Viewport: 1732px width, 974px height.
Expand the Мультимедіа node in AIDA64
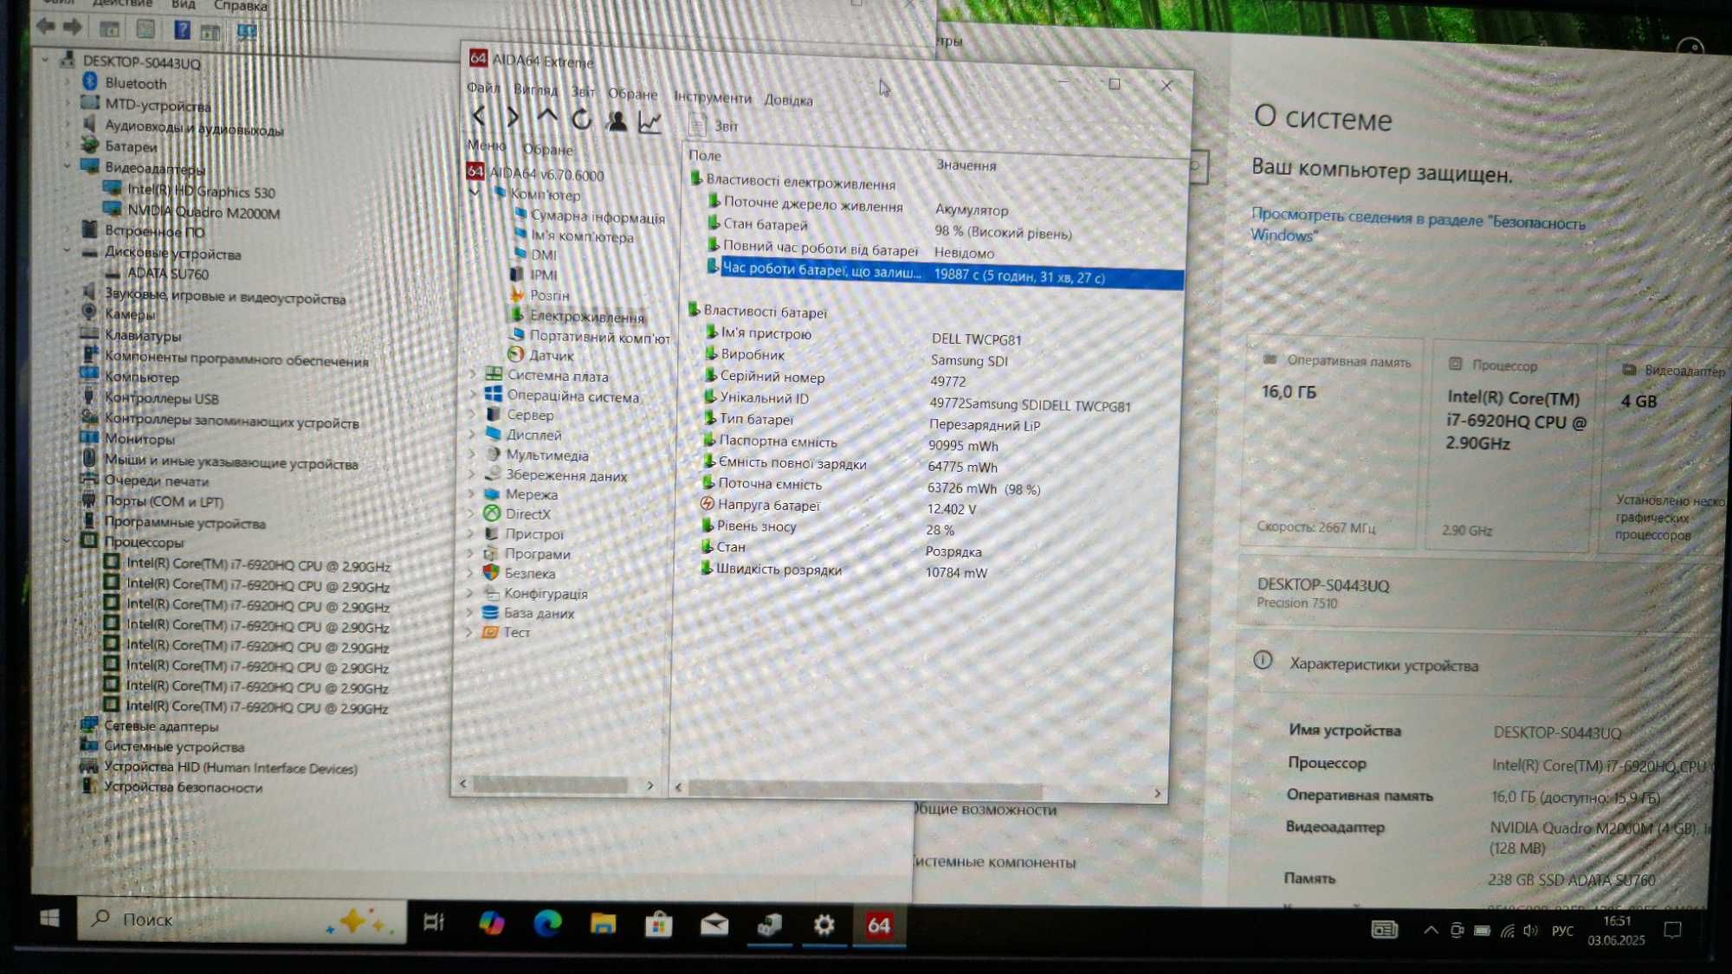(x=472, y=454)
